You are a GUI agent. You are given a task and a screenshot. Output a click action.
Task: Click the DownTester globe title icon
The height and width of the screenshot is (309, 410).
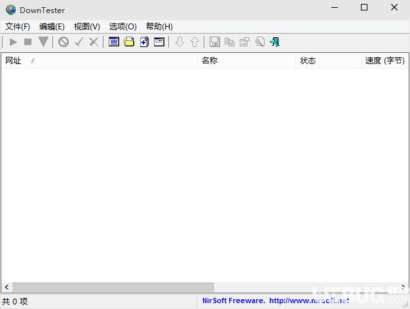[10, 10]
